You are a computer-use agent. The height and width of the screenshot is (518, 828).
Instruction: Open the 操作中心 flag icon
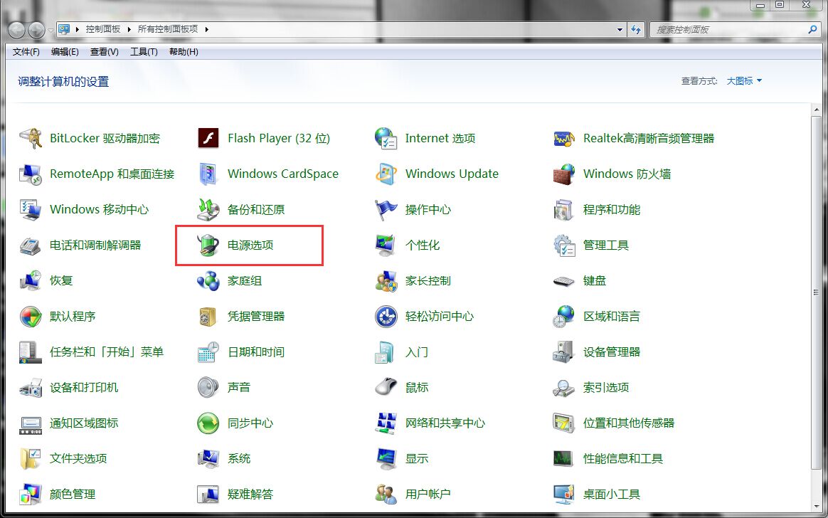tap(386, 210)
